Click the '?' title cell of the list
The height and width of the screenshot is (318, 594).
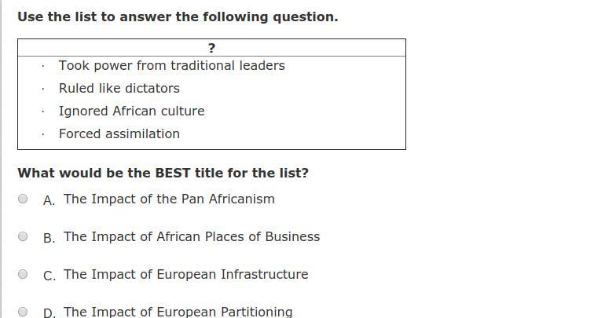[x=212, y=48]
